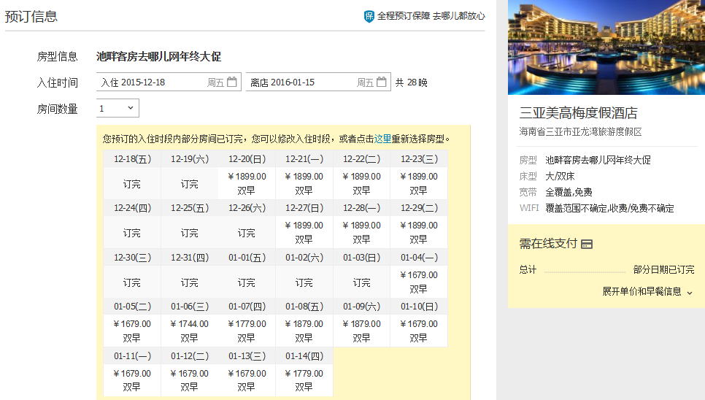
Task: Click the check-out calendar icon
Action: coord(381,82)
